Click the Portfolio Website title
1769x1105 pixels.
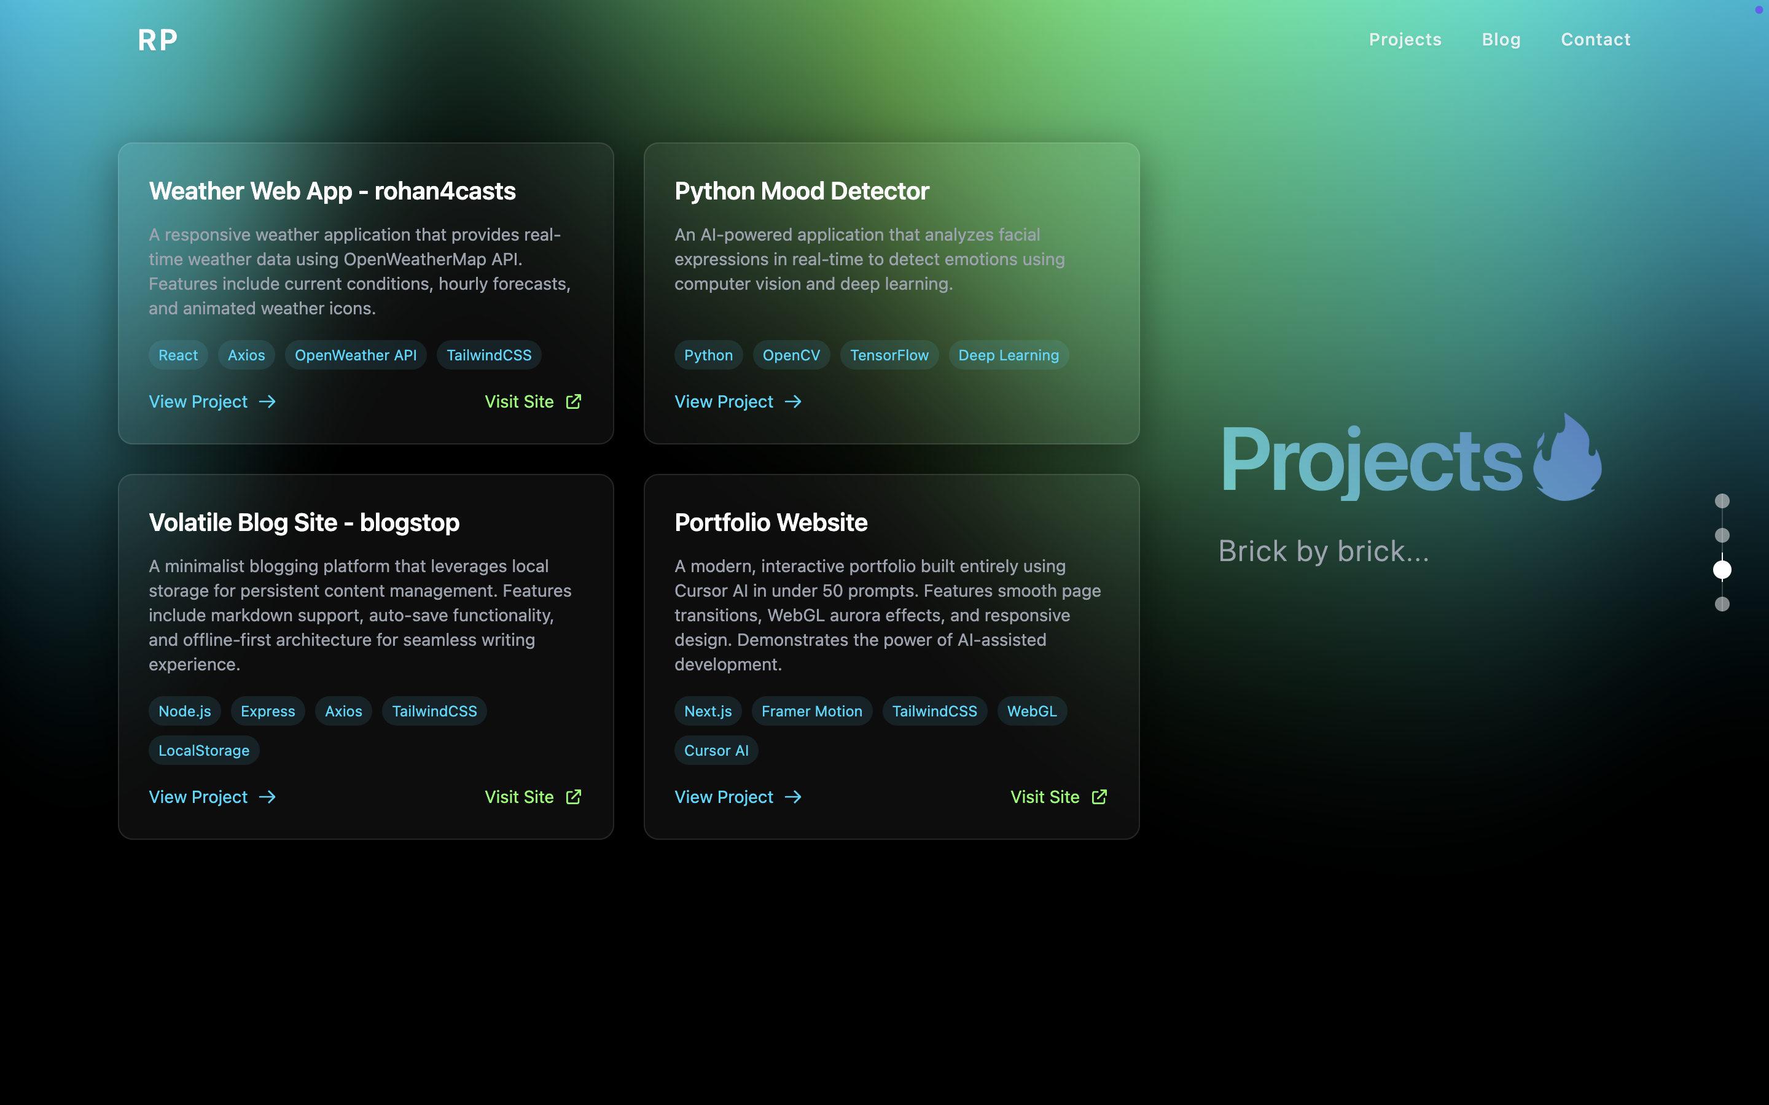tap(770, 523)
